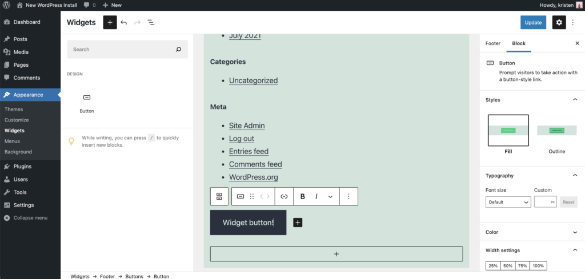Screen dimensions: 585x279
Task: Click the black block inserter plus button
Action: click(x=110, y=22)
